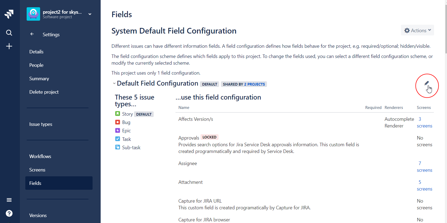Click the pencil edit field configuration icon
This screenshot has width=447, height=223.
tap(427, 83)
